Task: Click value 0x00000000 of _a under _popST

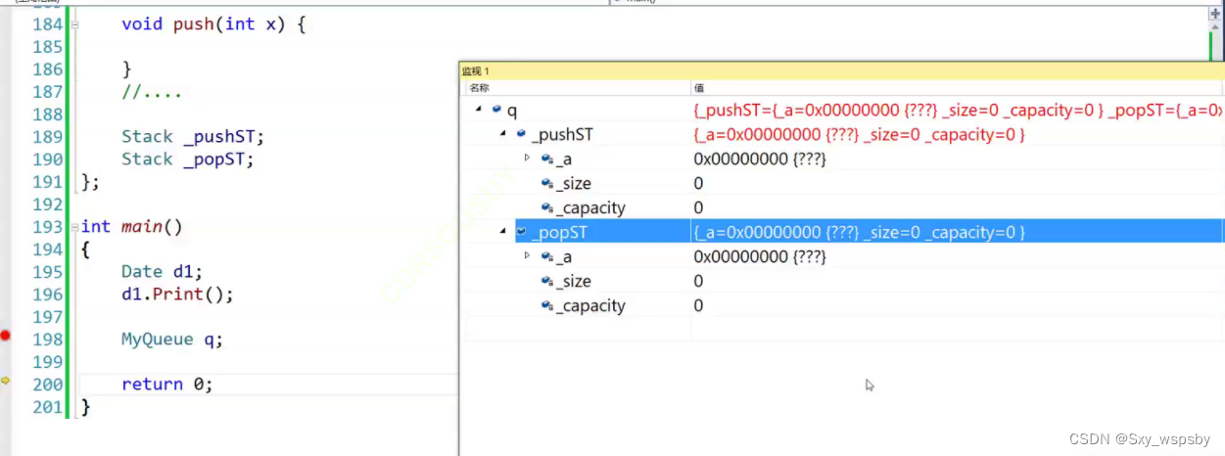Action: [760, 256]
